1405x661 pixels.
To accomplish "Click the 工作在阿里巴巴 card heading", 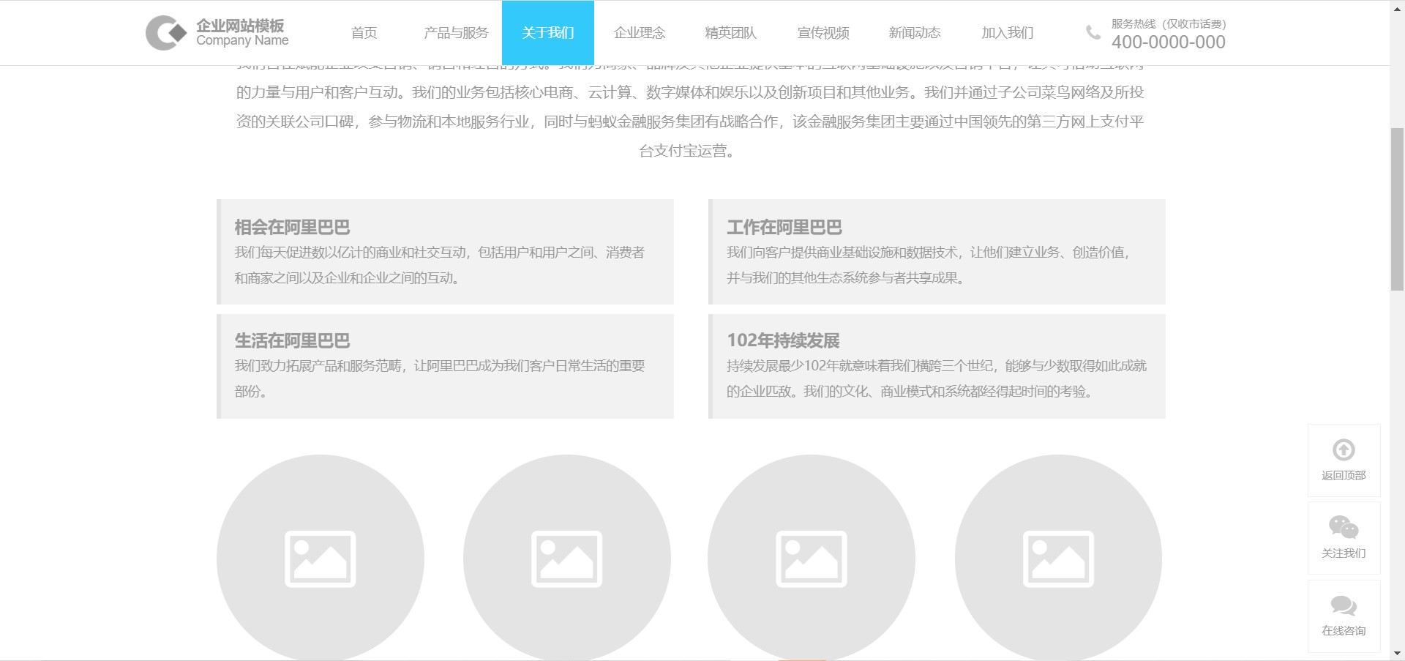I will [784, 228].
